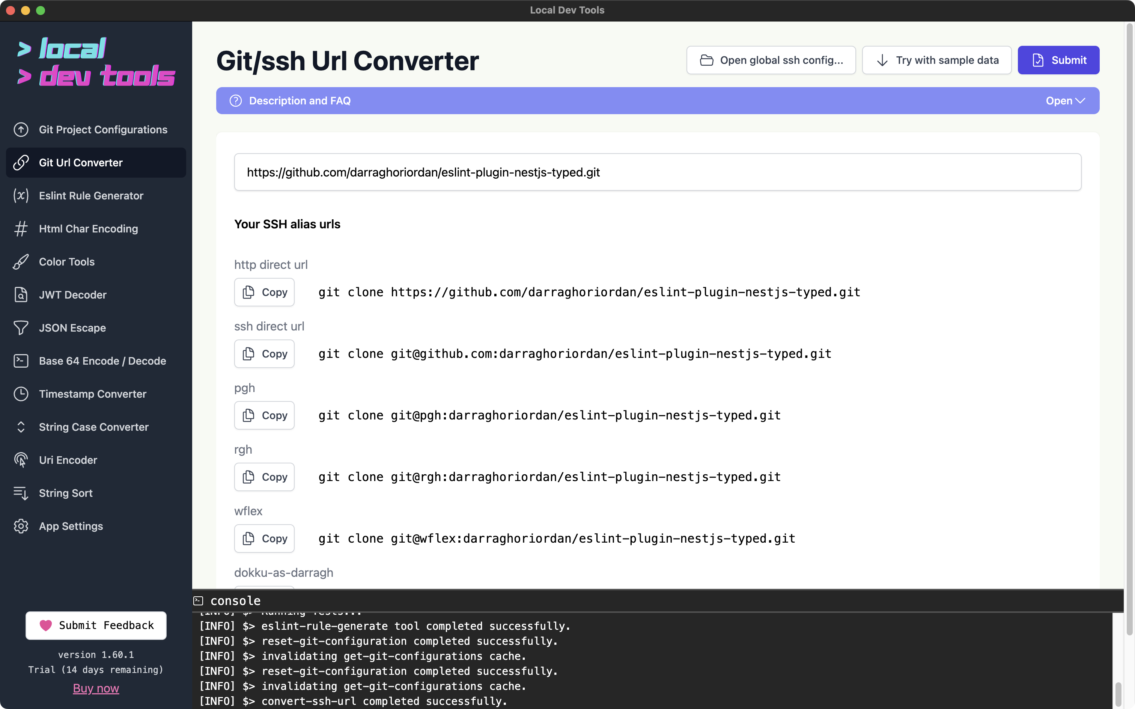Open the Timestamp Converter tool
The height and width of the screenshot is (709, 1135).
(96, 394)
